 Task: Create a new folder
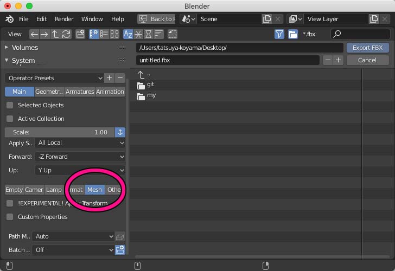click(x=80, y=34)
